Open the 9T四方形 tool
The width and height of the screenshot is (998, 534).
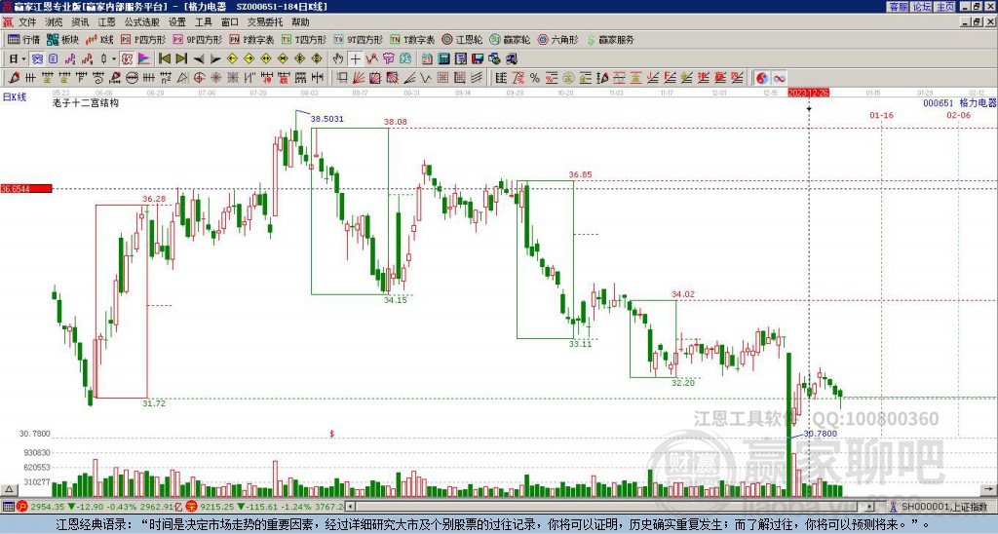(x=359, y=39)
